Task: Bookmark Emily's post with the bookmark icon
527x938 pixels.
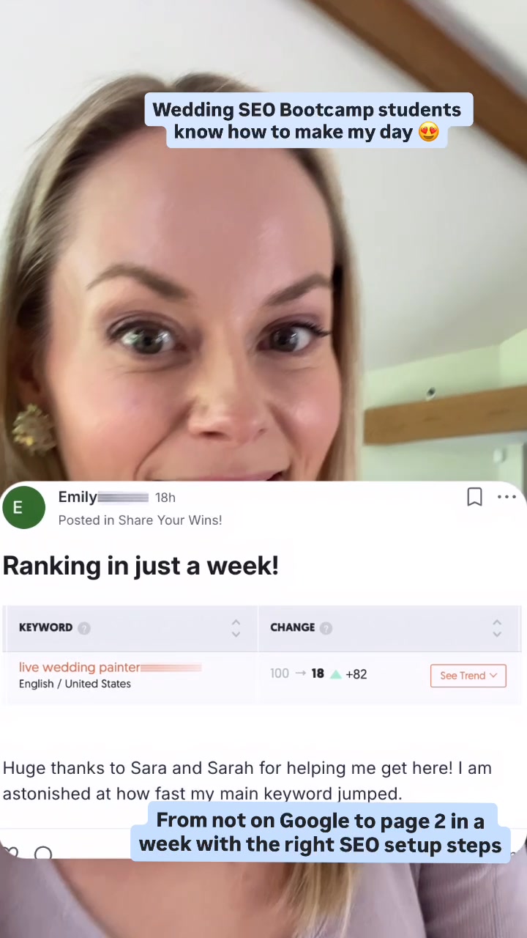Action: 474,498
